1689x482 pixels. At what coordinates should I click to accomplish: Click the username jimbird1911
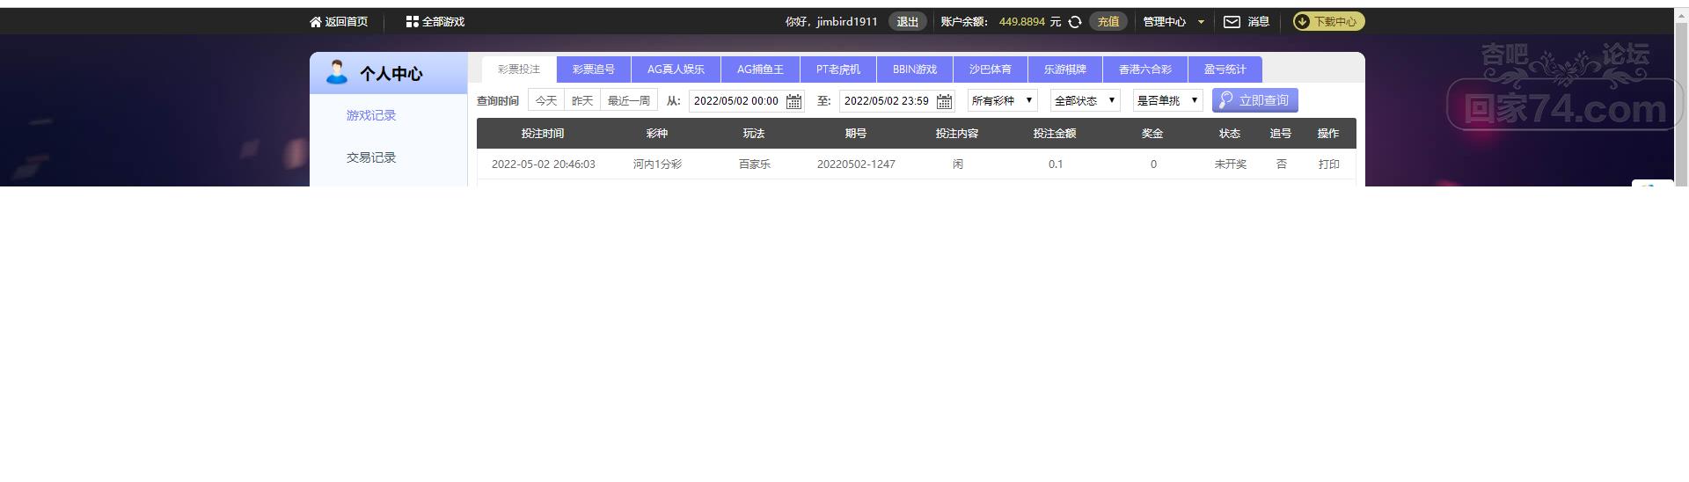click(x=847, y=22)
